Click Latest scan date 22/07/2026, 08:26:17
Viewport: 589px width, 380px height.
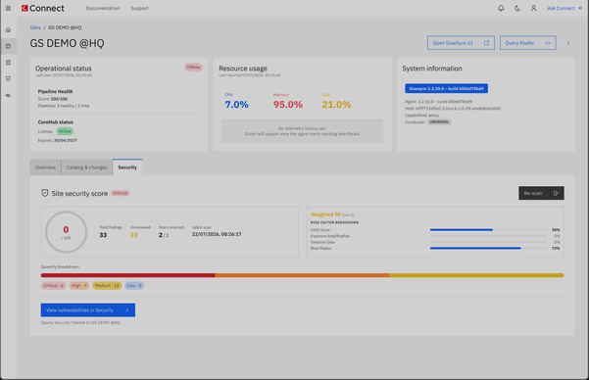[x=217, y=234]
